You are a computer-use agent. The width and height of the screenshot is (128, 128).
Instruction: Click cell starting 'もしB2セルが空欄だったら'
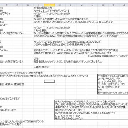click(x=61, y=19)
